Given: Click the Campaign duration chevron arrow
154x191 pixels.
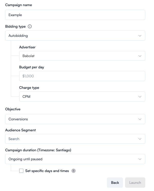Looking at the screenshot, I should (140, 159).
